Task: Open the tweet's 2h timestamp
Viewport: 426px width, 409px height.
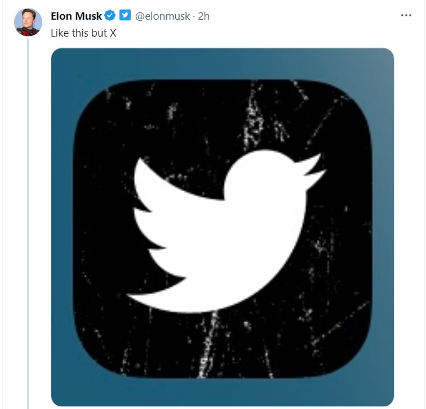Action: pyautogui.click(x=203, y=16)
